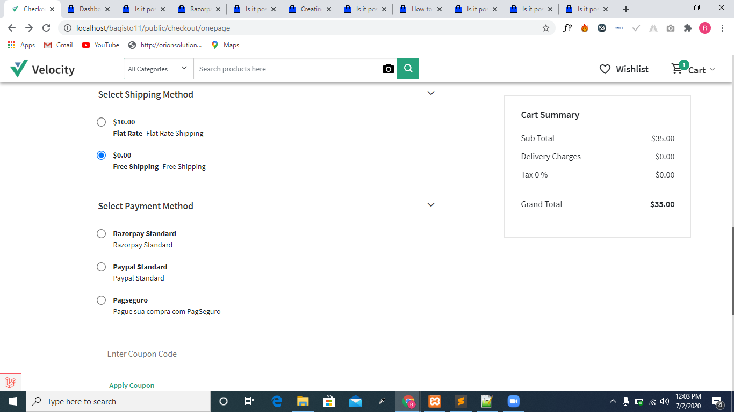The width and height of the screenshot is (734, 412).
Task: Bookmark this page with star icon
Action: click(x=546, y=28)
